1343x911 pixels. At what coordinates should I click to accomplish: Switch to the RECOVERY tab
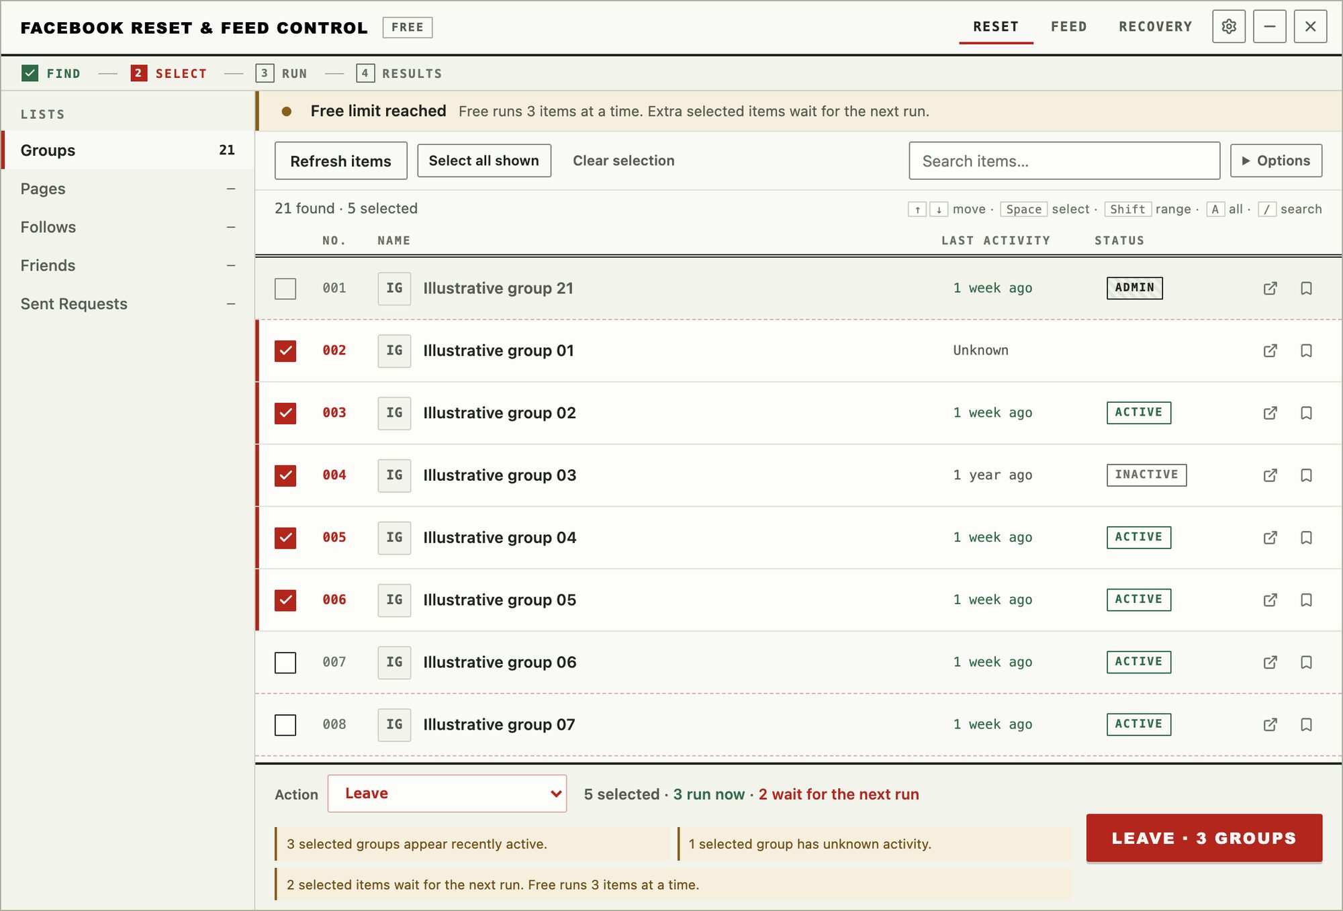click(x=1155, y=27)
